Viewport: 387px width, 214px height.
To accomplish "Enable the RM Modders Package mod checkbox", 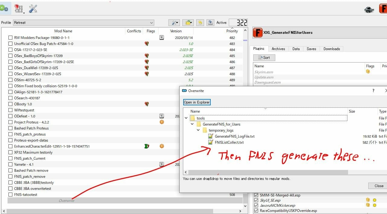I will click(11, 38).
